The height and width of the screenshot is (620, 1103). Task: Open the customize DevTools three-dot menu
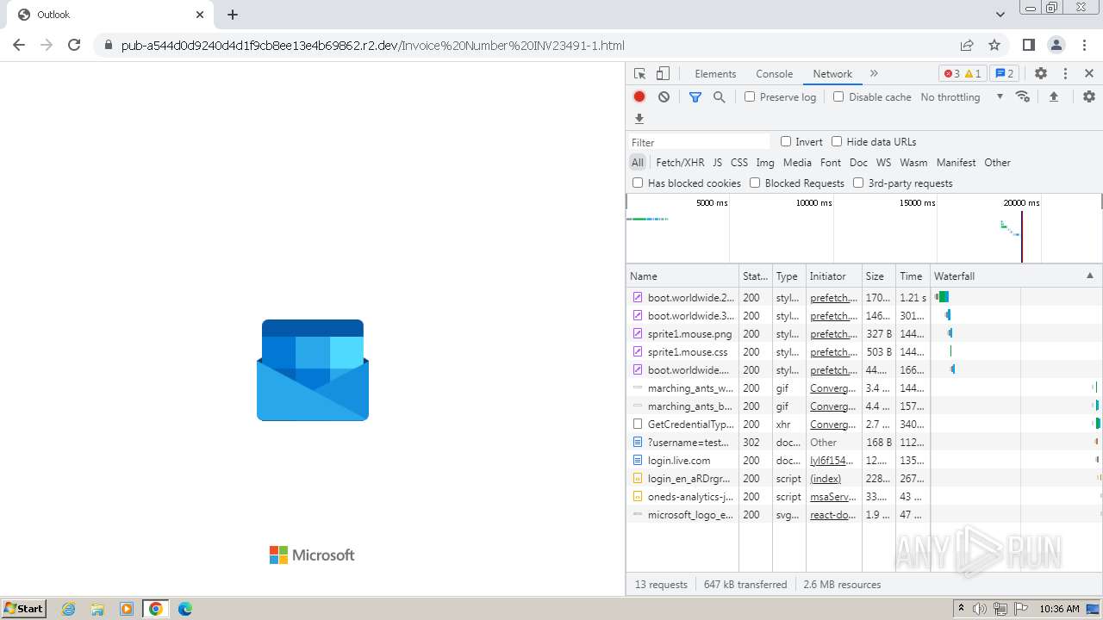pos(1065,74)
